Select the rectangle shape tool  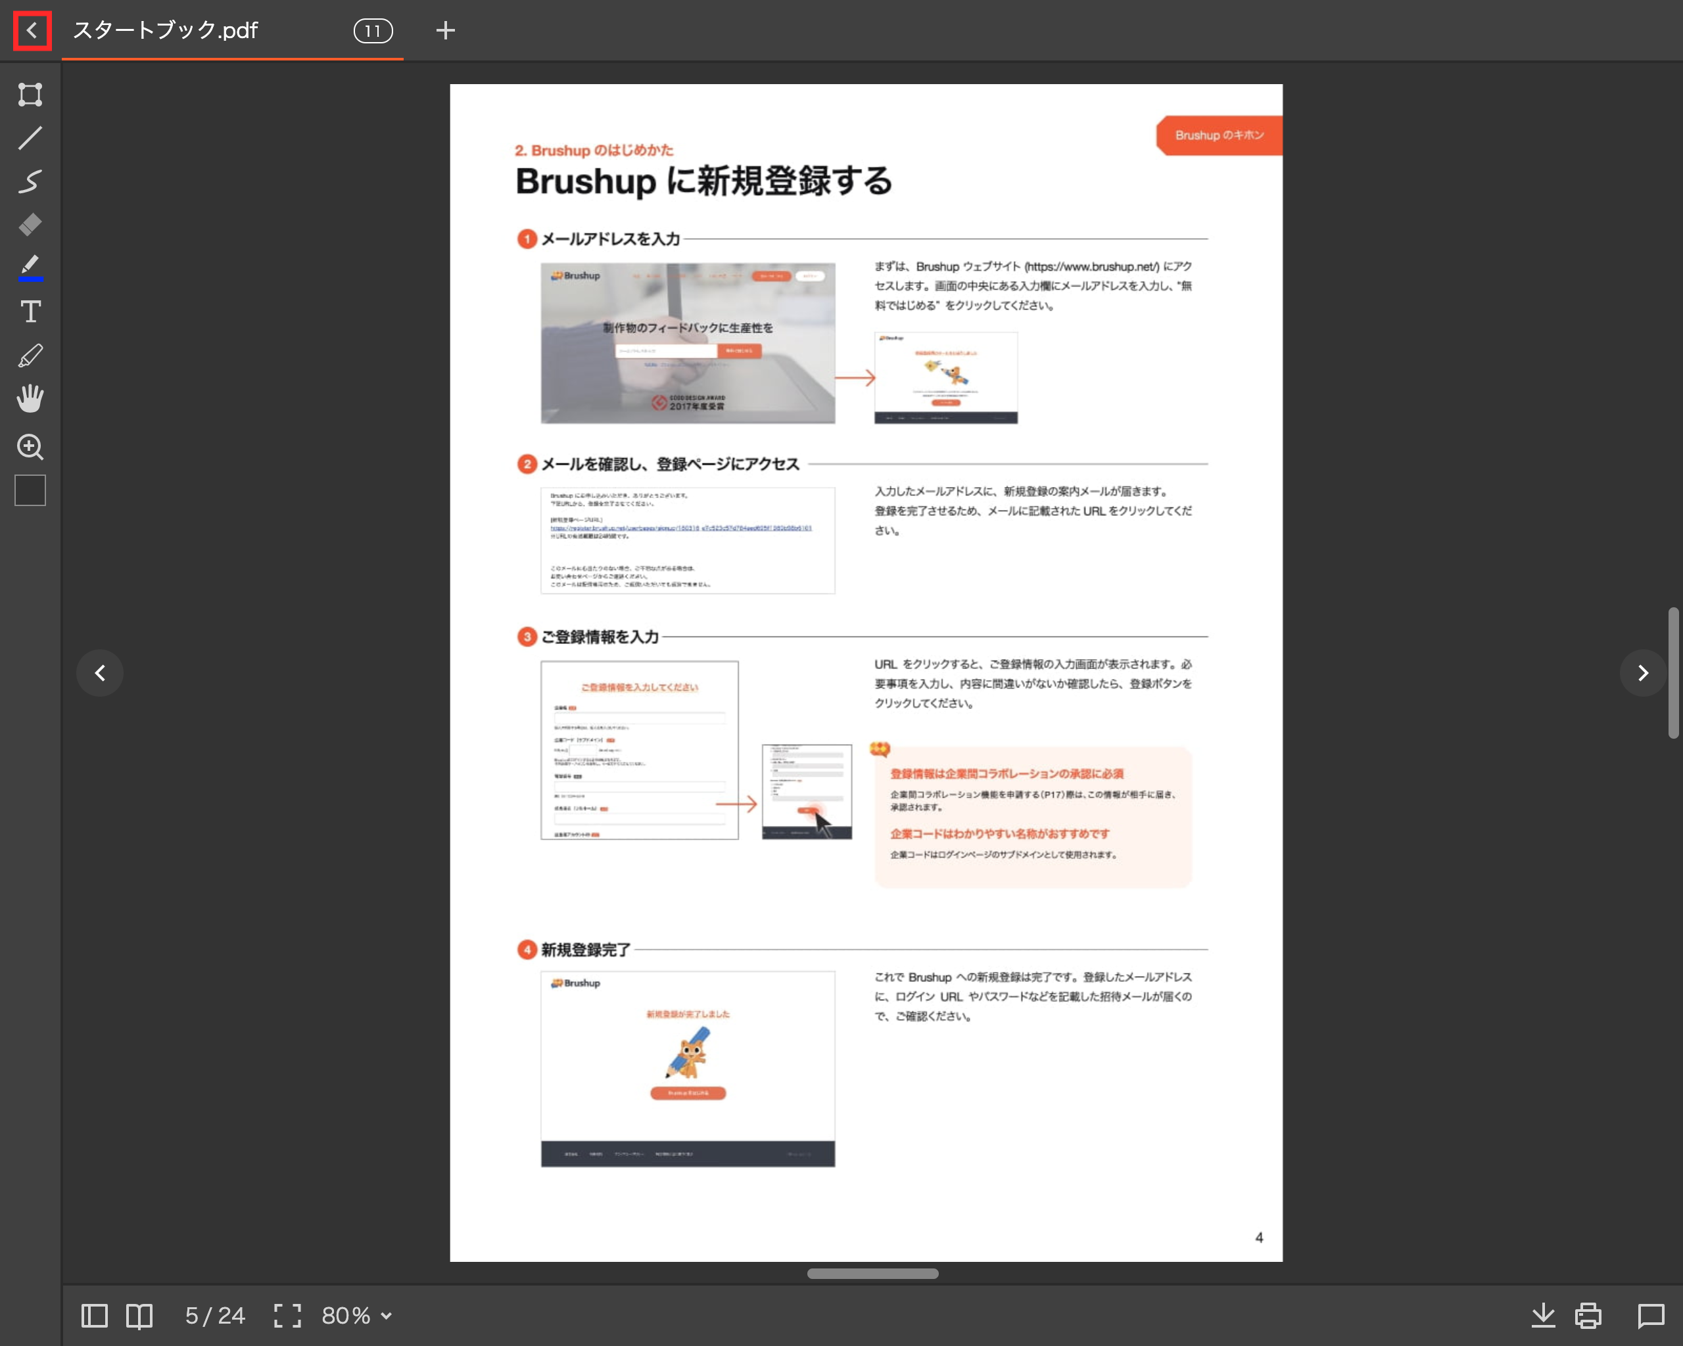30,95
